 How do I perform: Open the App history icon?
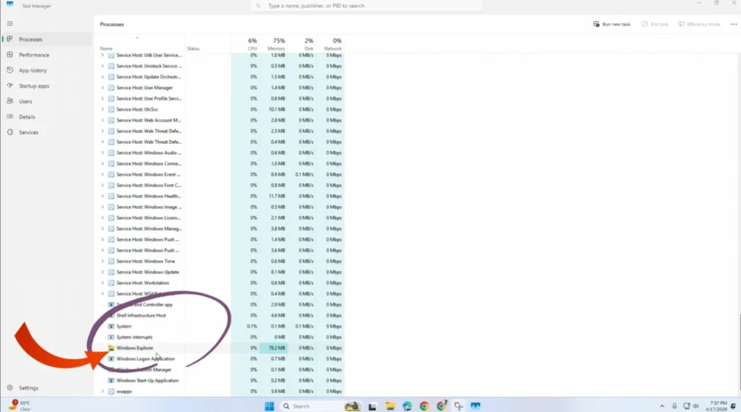click(x=10, y=70)
